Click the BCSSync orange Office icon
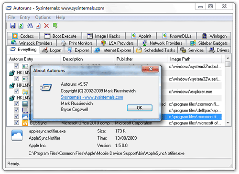Screen dimensions: 239x174 coord(25,123)
